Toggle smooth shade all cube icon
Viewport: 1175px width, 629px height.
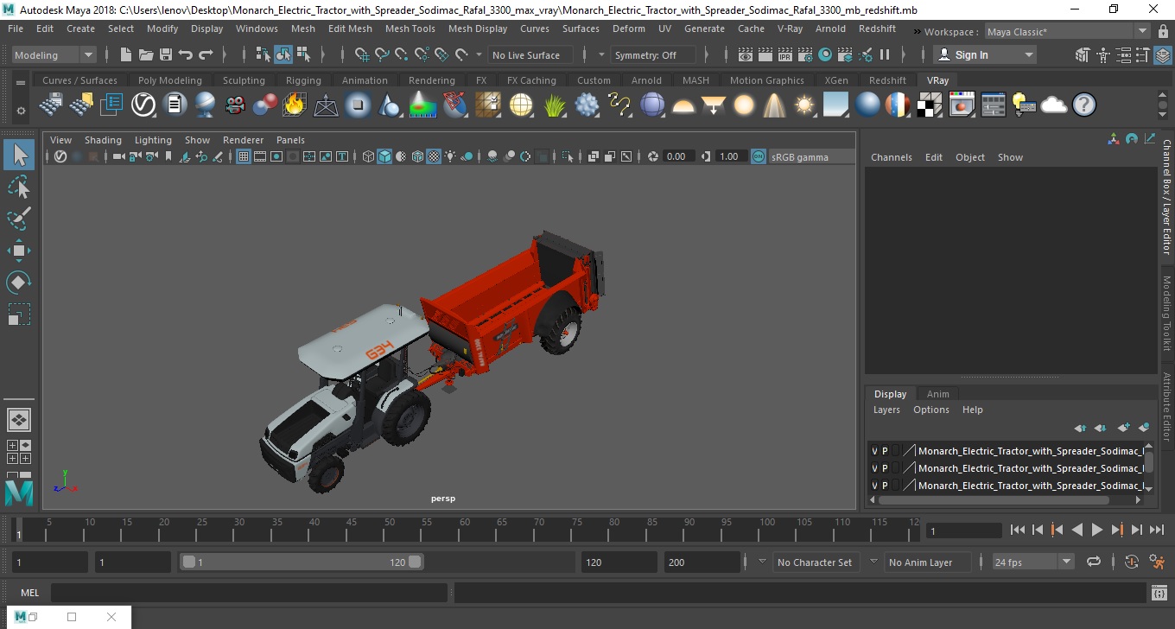(x=385, y=156)
